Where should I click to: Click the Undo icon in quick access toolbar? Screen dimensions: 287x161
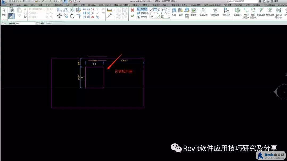tap(24, 1)
